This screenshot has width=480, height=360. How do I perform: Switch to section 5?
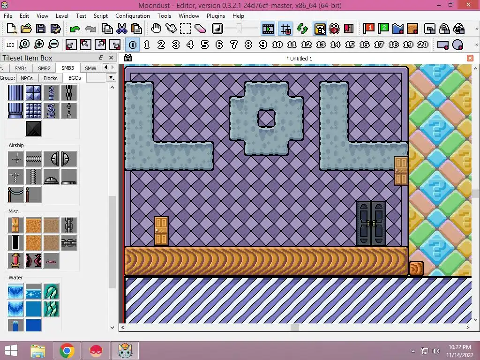(205, 45)
